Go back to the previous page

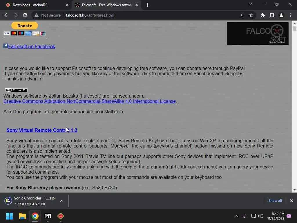point(6,15)
